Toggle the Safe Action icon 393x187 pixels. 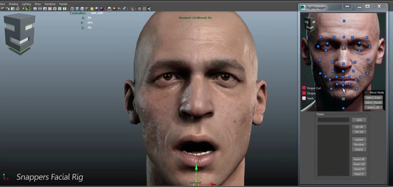pos(60,9)
